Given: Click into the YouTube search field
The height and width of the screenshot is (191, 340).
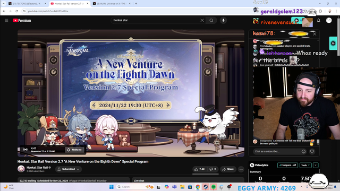Looking at the screenshot, I should coord(156,20).
